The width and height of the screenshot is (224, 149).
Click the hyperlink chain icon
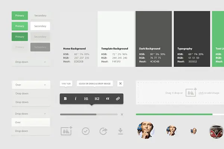[118, 99]
